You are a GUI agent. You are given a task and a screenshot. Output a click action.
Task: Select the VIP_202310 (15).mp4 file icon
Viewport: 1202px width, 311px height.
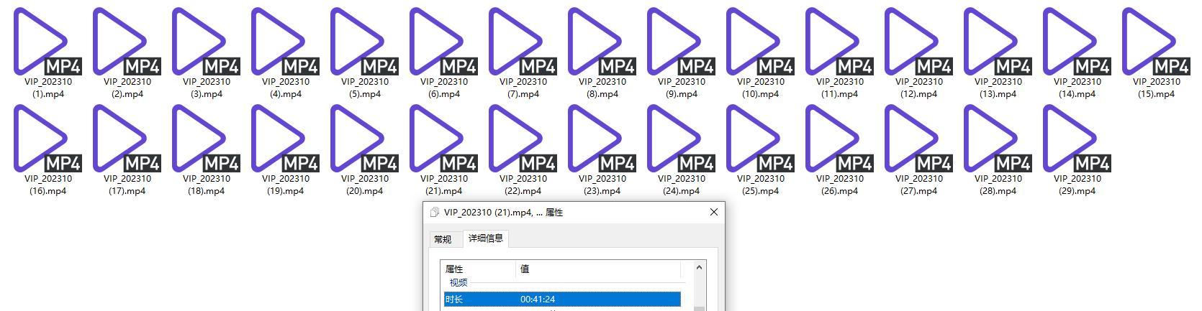click(1156, 42)
